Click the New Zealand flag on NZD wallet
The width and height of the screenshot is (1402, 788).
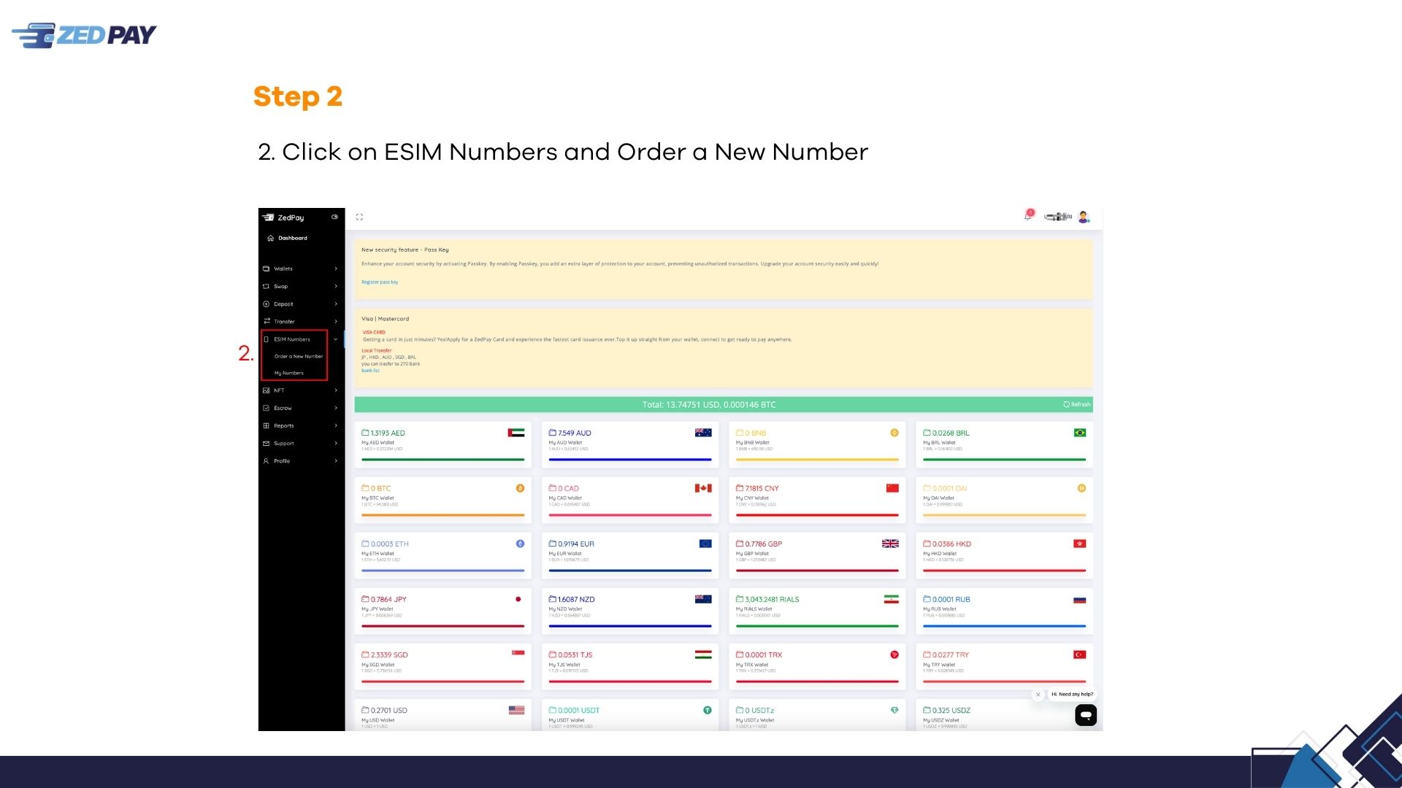(703, 599)
